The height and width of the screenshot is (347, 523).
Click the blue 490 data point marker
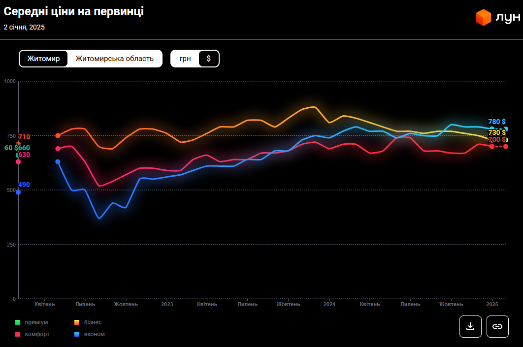[x=18, y=192]
